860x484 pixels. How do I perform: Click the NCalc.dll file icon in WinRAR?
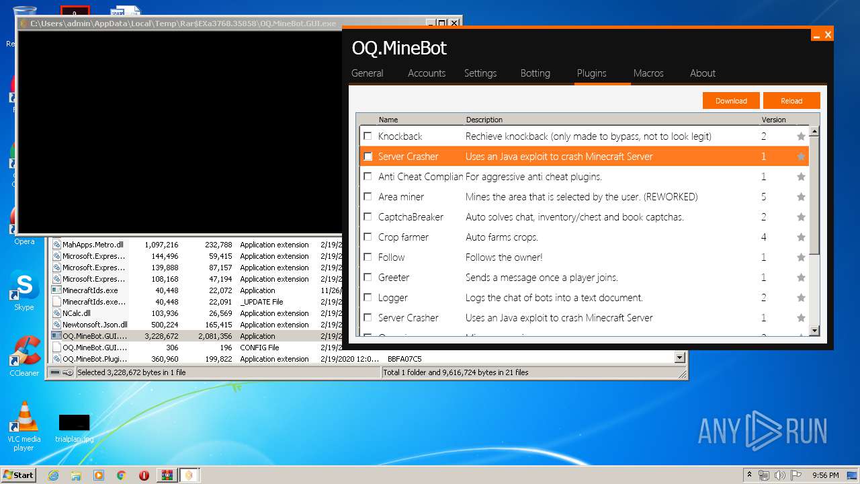point(57,313)
